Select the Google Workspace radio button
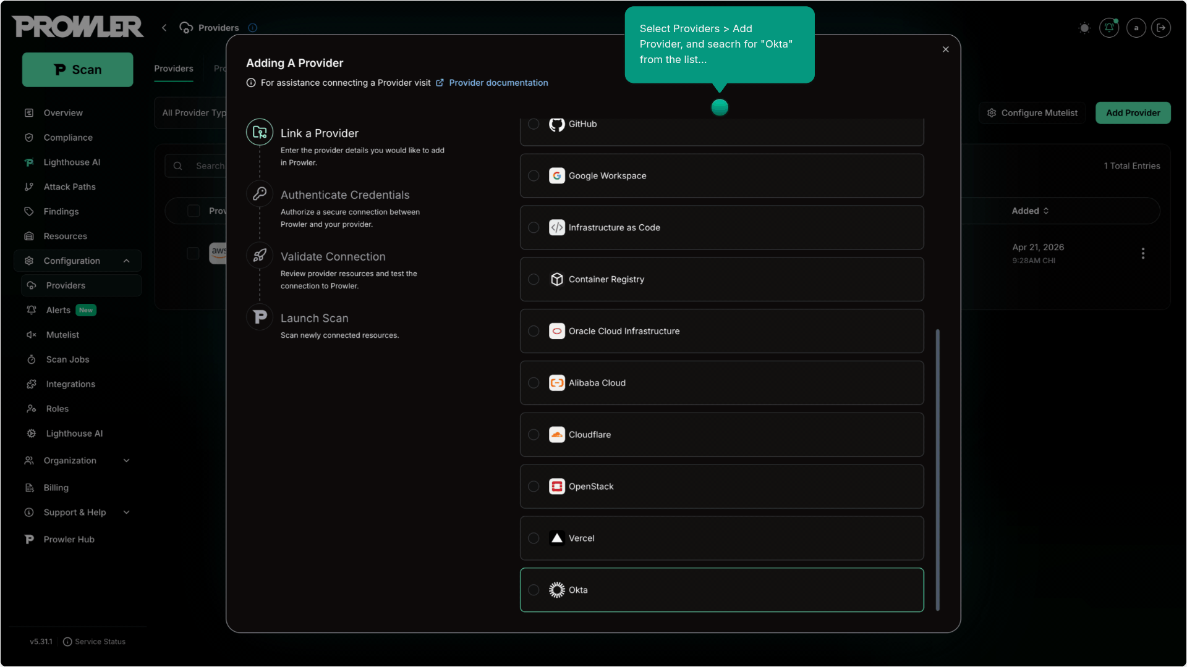This screenshot has width=1187, height=667. point(534,176)
